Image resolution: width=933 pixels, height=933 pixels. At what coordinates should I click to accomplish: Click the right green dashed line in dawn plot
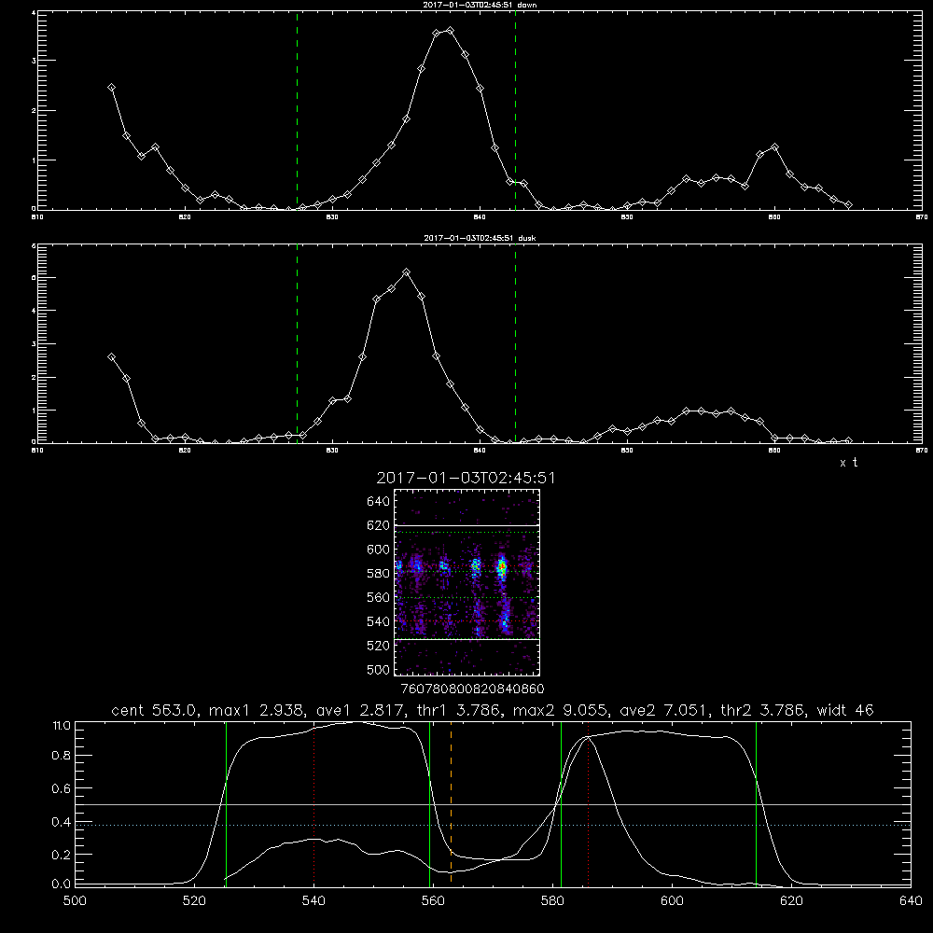(515, 110)
